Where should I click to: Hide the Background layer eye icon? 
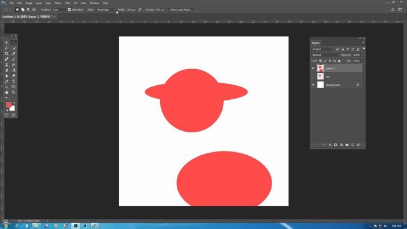point(313,85)
